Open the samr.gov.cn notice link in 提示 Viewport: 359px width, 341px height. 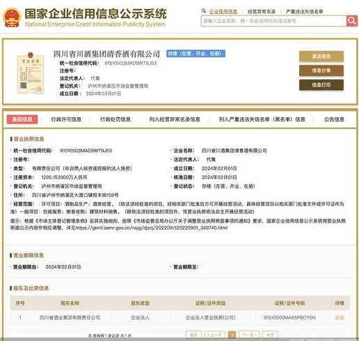[x=152, y=228]
